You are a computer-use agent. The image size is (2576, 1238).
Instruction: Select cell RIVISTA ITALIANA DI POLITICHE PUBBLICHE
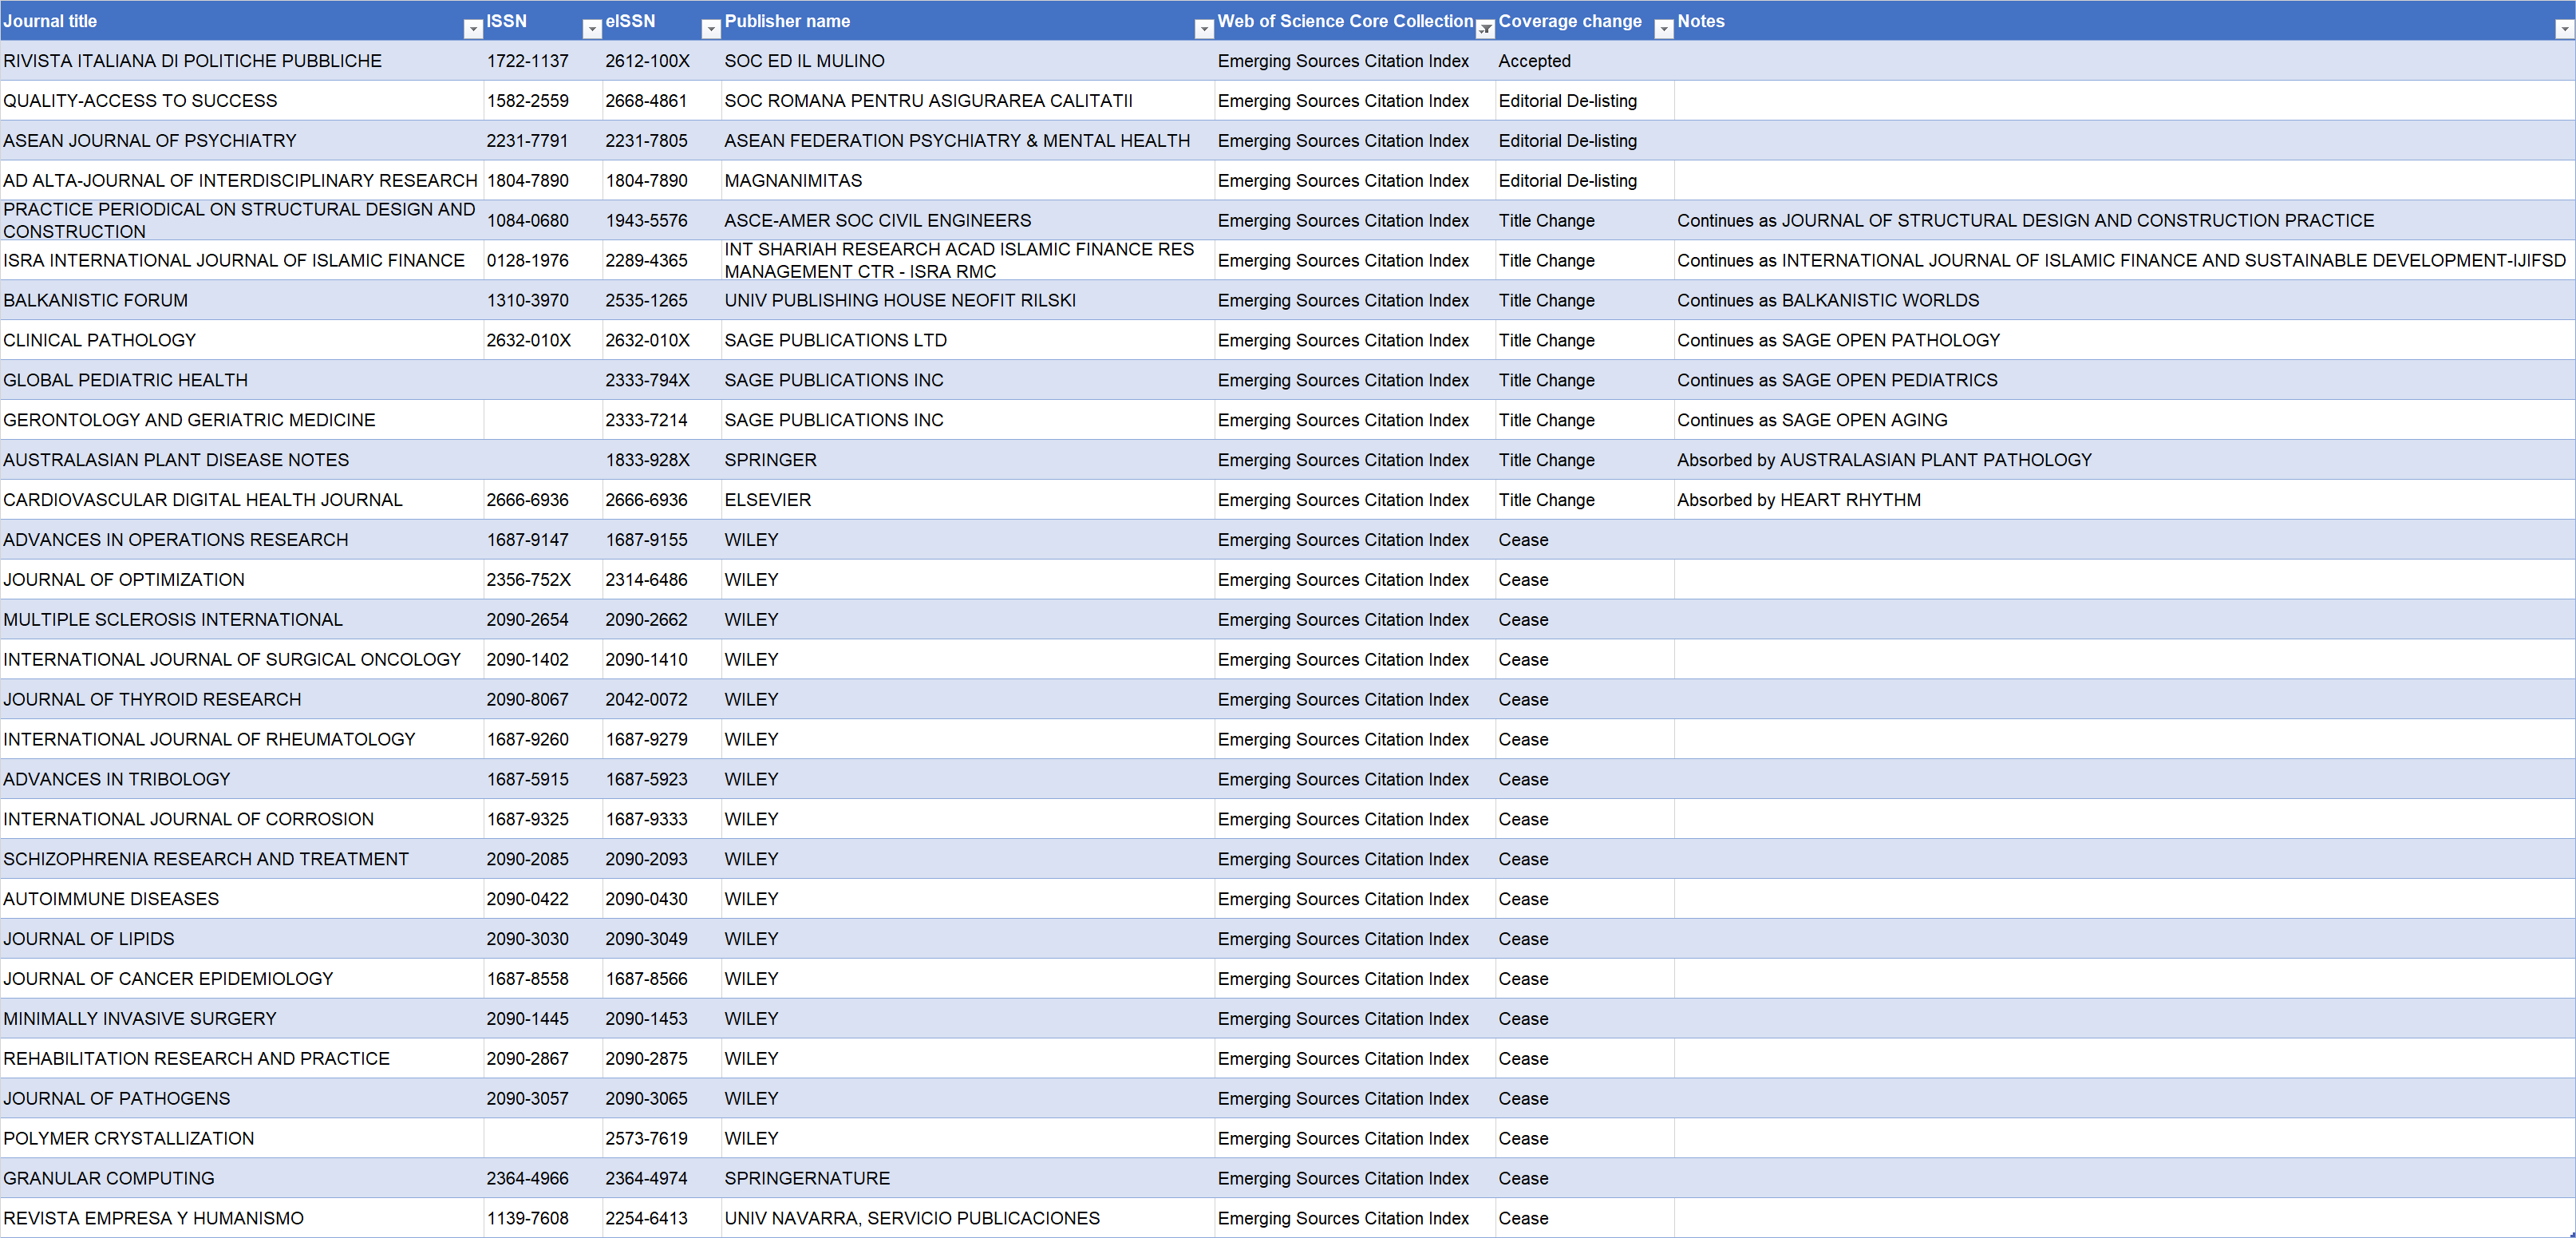(242, 61)
